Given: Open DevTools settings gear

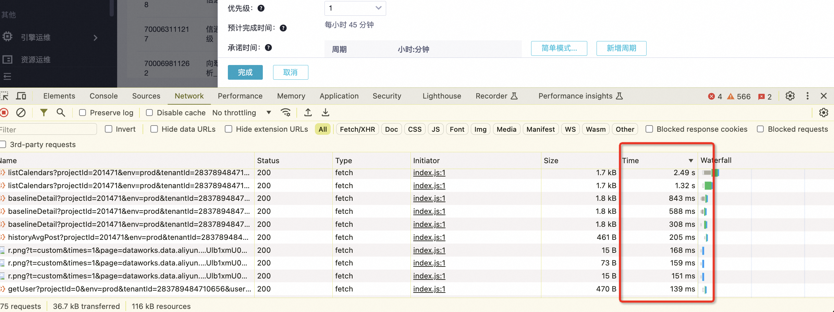Looking at the screenshot, I should coord(790,96).
